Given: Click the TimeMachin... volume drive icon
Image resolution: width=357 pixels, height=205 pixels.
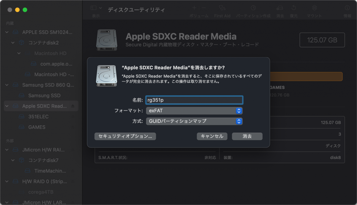Looking at the screenshot, I should 28,171.
